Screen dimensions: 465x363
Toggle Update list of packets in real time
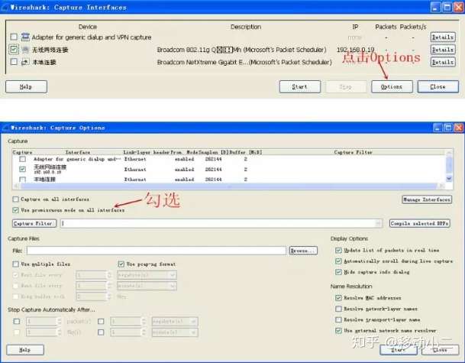pos(338,250)
